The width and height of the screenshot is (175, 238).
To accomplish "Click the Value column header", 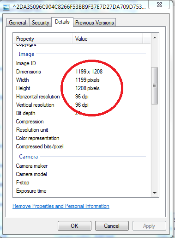I will [108, 39].
